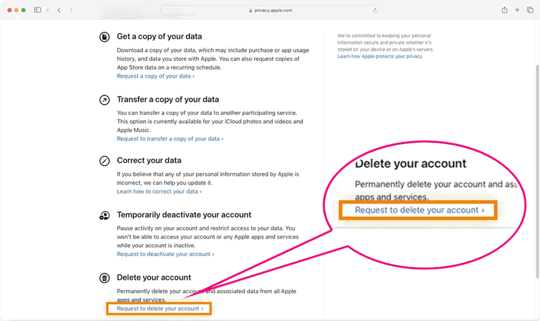Click the Transfer a copy arrow icon
540x321 pixels.
[x=105, y=99]
